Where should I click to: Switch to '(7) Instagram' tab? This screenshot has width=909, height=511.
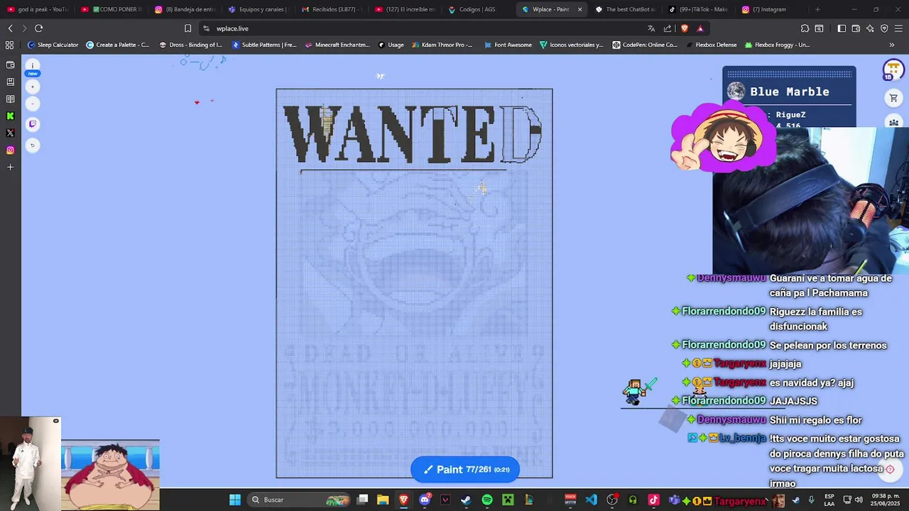[773, 9]
